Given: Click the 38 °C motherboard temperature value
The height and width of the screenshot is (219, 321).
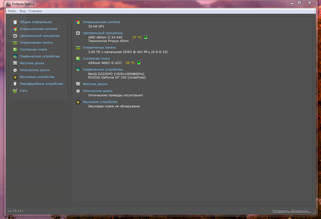Looking at the screenshot, I should (x=130, y=63).
